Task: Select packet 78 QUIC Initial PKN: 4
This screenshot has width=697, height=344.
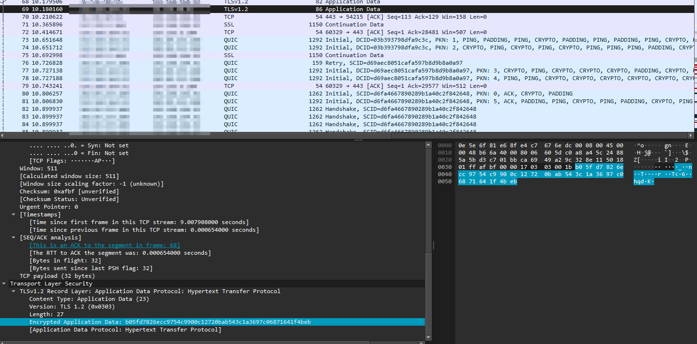Action: click(x=346, y=78)
